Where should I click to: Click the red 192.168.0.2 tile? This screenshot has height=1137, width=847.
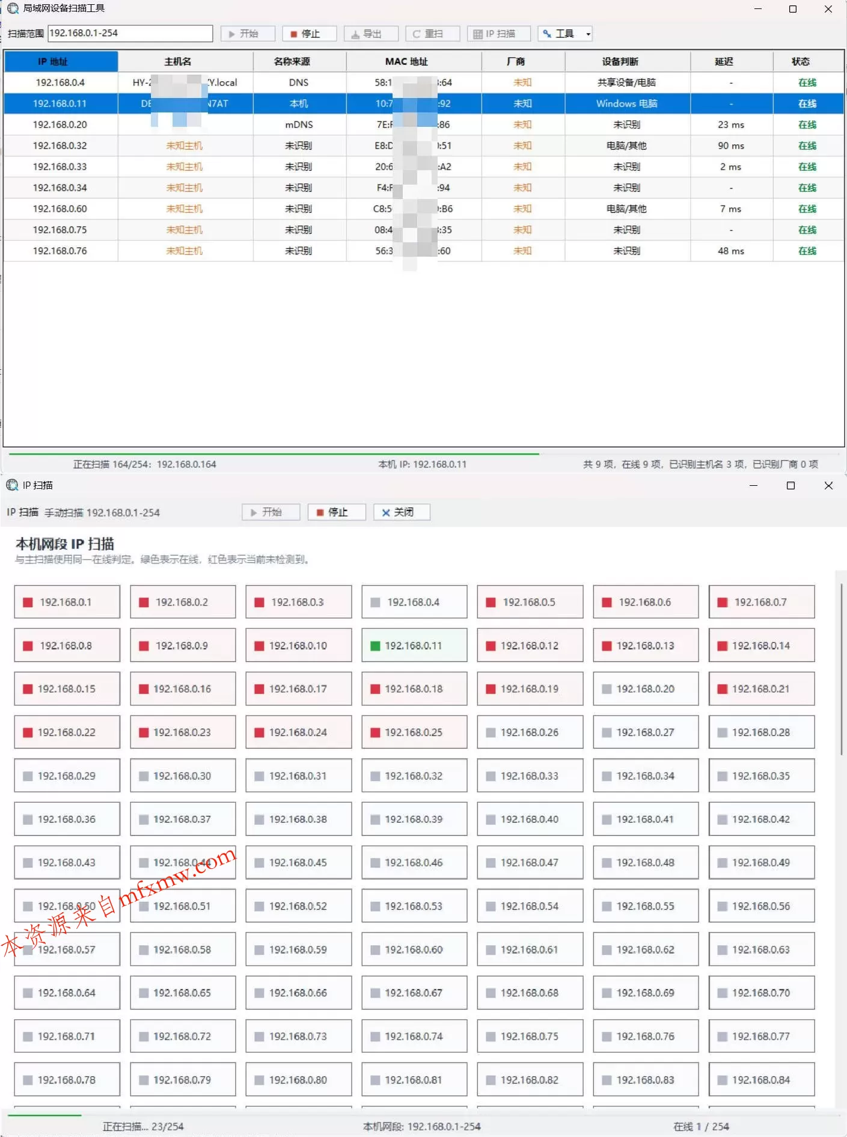tap(183, 602)
